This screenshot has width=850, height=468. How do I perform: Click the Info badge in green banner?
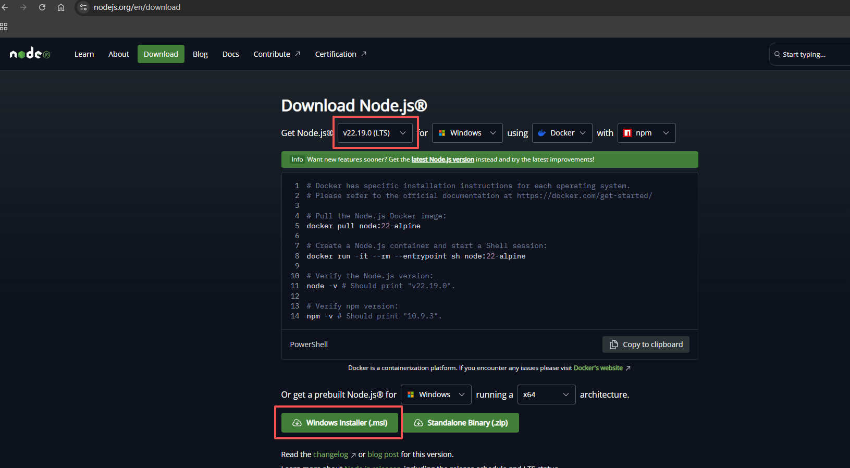pos(297,159)
